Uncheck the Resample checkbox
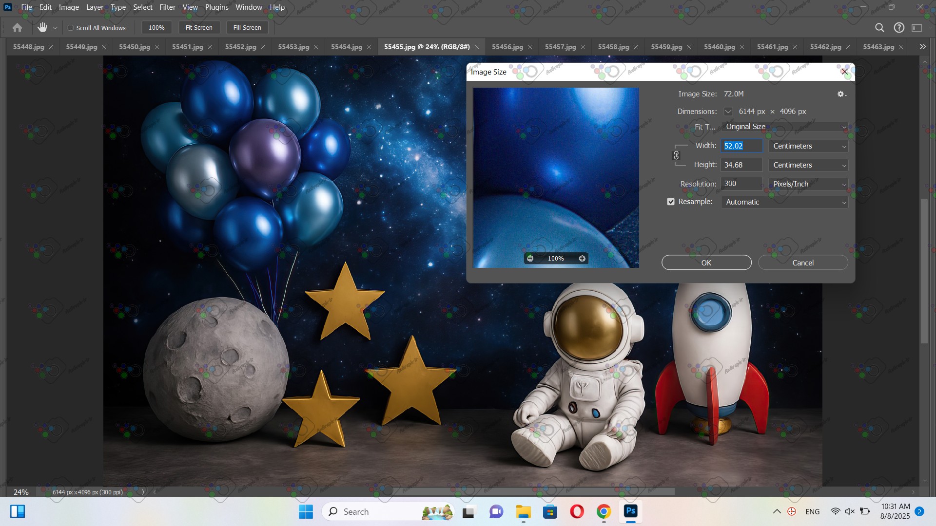This screenshot has width=936, height=526. click(671, 202)
